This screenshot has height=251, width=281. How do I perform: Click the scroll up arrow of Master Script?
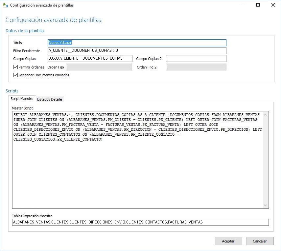(x=266, y=114)
